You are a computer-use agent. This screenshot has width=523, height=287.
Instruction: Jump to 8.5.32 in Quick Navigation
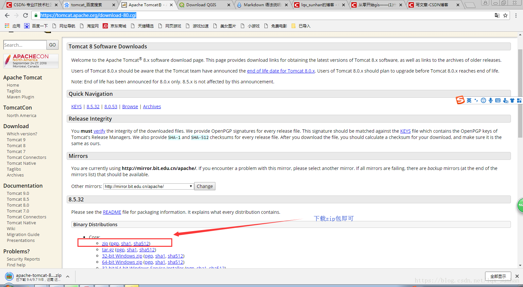click(x=93, y=107)
